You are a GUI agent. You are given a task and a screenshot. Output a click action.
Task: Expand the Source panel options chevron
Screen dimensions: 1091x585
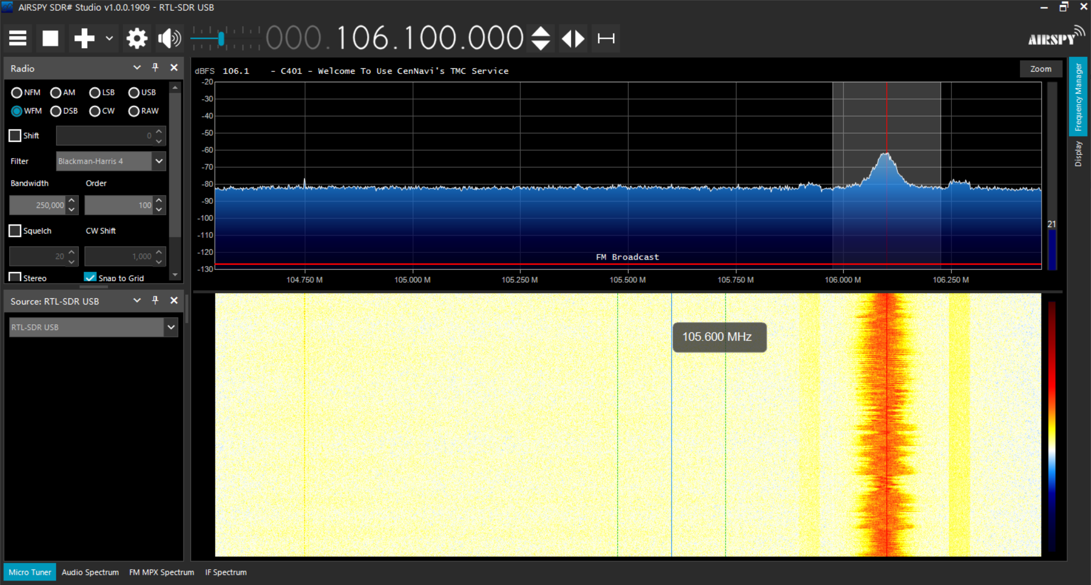(137, 300)
